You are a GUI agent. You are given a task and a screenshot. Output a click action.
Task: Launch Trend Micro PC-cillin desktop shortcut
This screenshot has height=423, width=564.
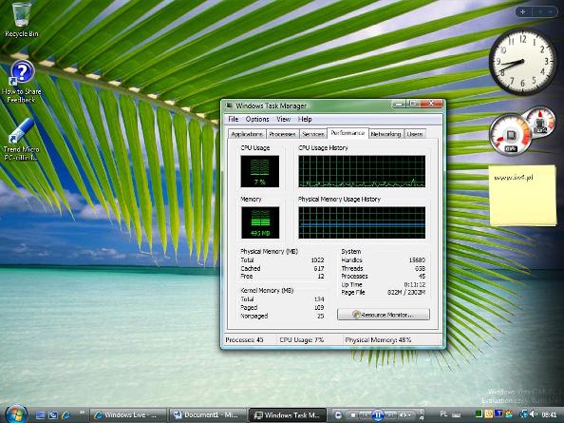click(x=21, y=139)
